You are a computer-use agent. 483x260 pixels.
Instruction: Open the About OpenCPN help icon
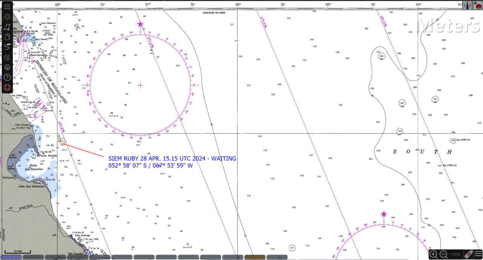pos(7,77)
